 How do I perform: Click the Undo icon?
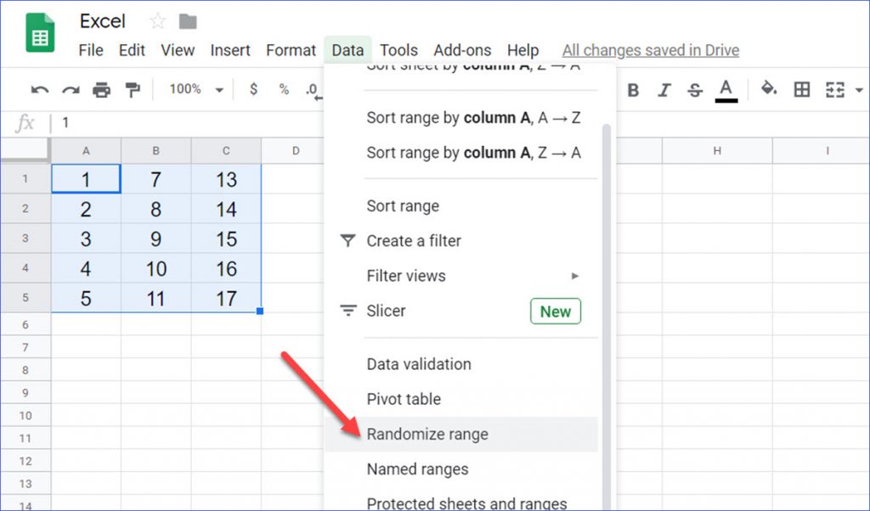38,89
